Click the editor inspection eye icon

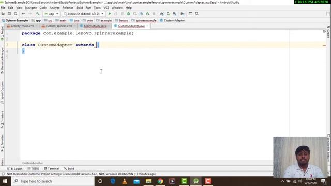tap(324, 32)
